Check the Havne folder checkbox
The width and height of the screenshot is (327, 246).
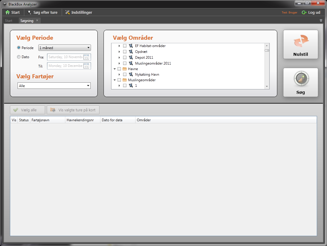pos(119,69)
